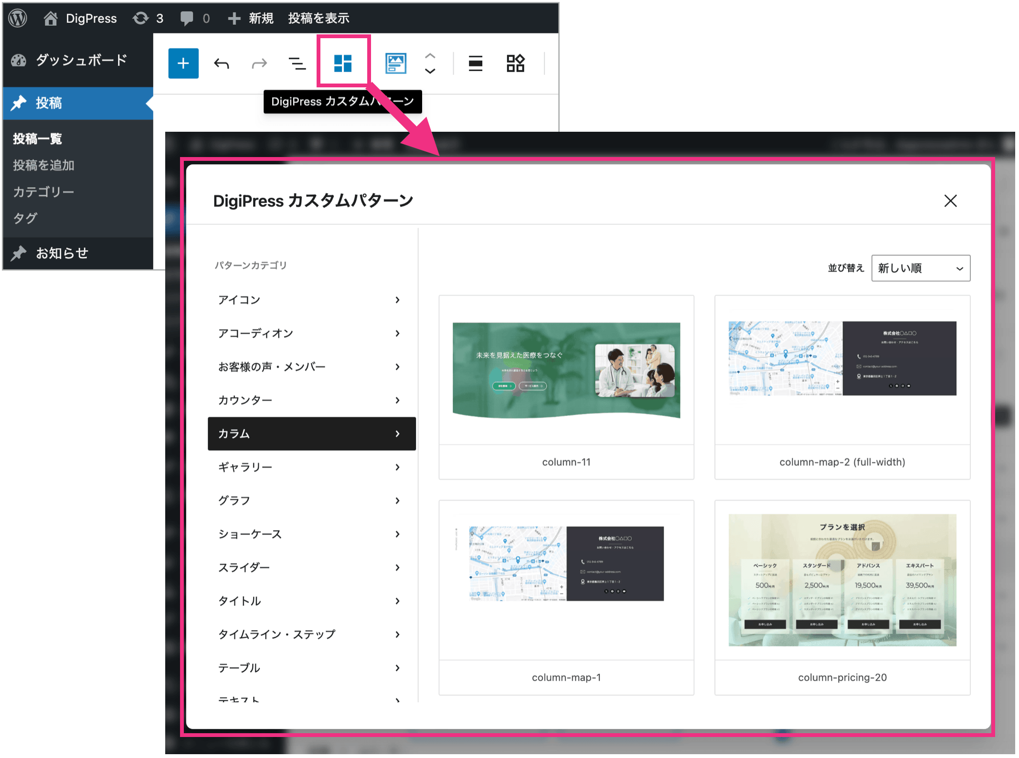Screen dimensions: 1019x758
Task: Open DigiPress custom patterns icon
Action: (342, 63)
